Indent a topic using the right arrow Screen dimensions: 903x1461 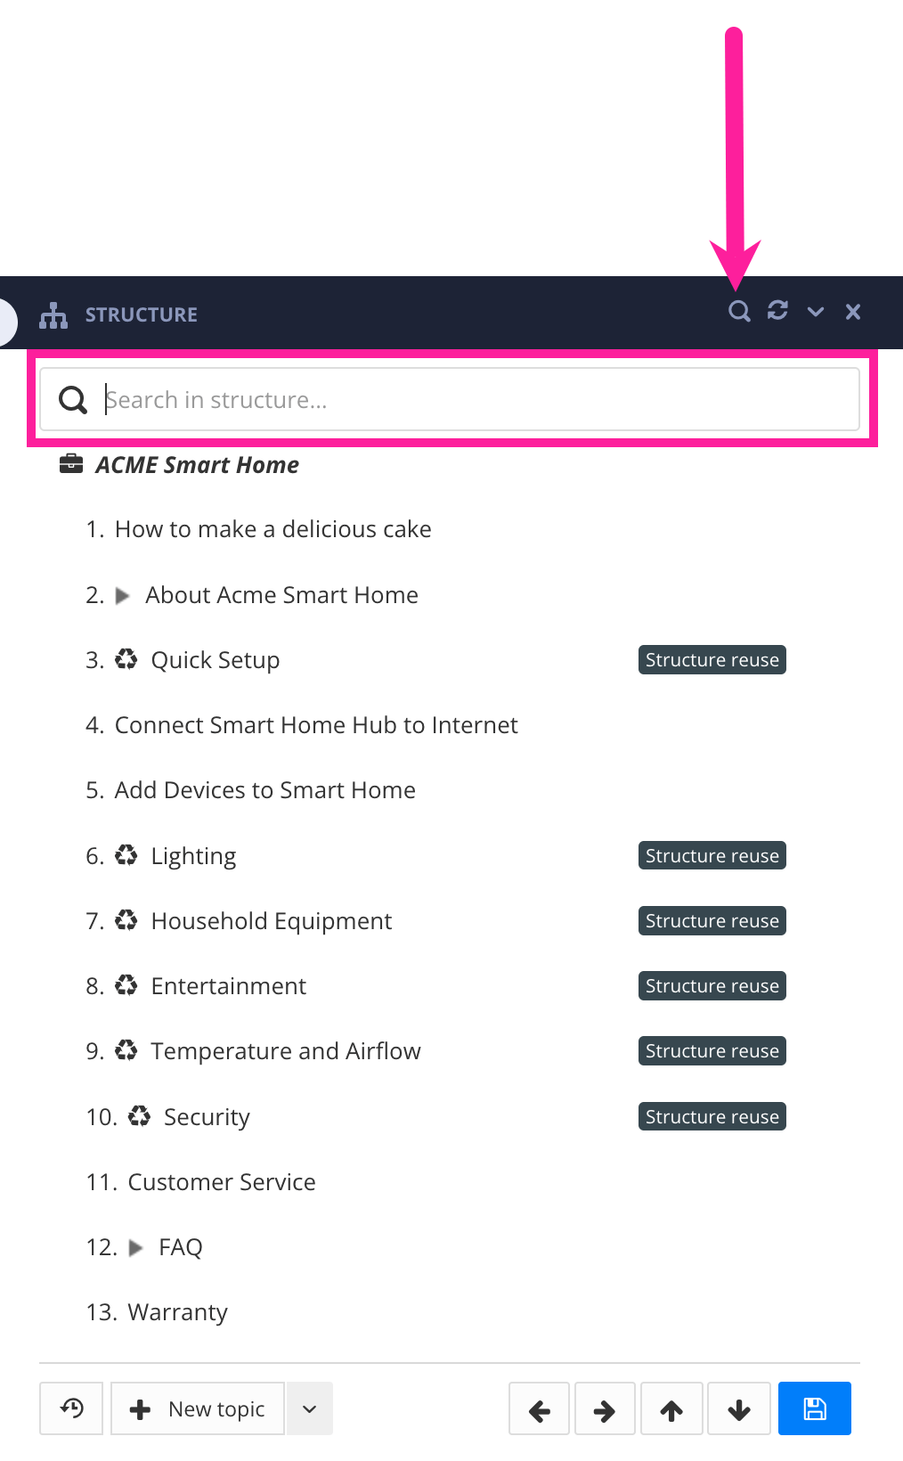(x=605, y=1408)
